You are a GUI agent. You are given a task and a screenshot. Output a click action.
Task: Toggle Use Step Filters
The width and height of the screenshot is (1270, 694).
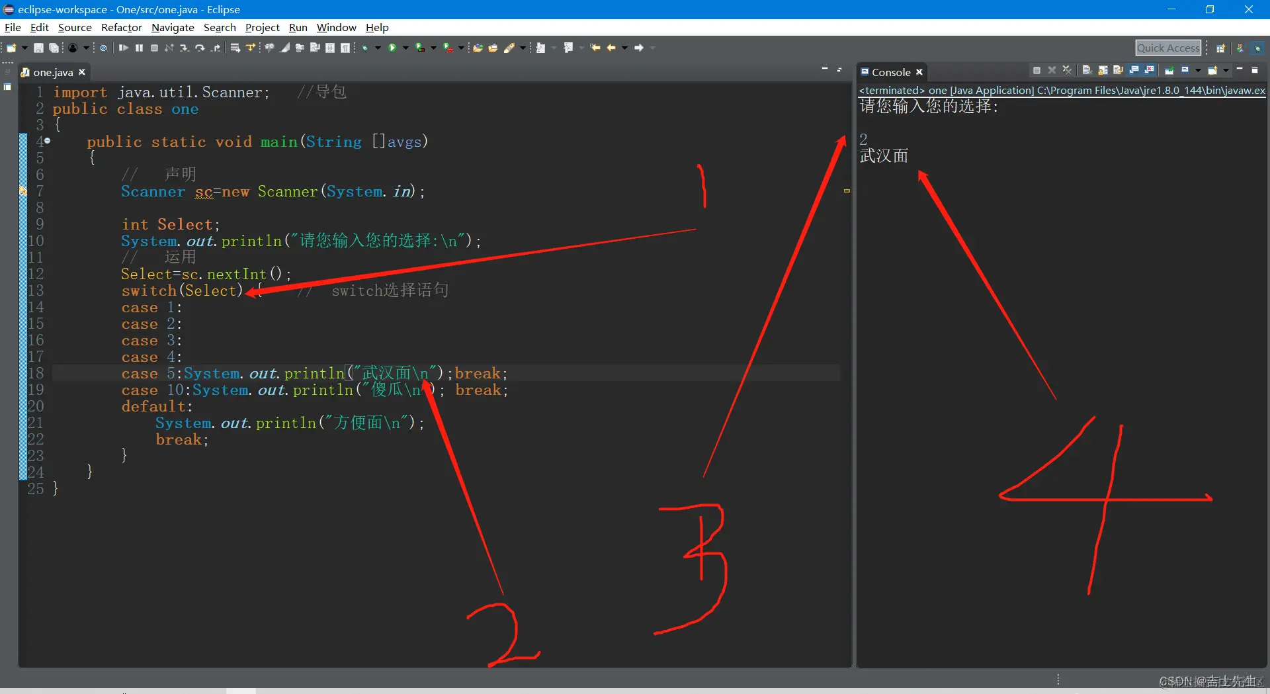point(251,48)
